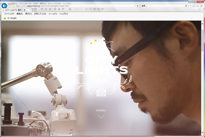205x137 pixels.
Task: Minimize the browser window
Action: click(190, 2)
